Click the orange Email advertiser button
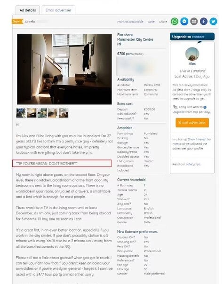Viewport: 223px width, 284px height. (x=192, y=123)
